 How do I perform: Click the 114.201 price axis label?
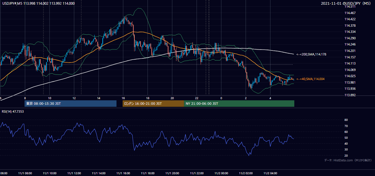pos(350,51)
